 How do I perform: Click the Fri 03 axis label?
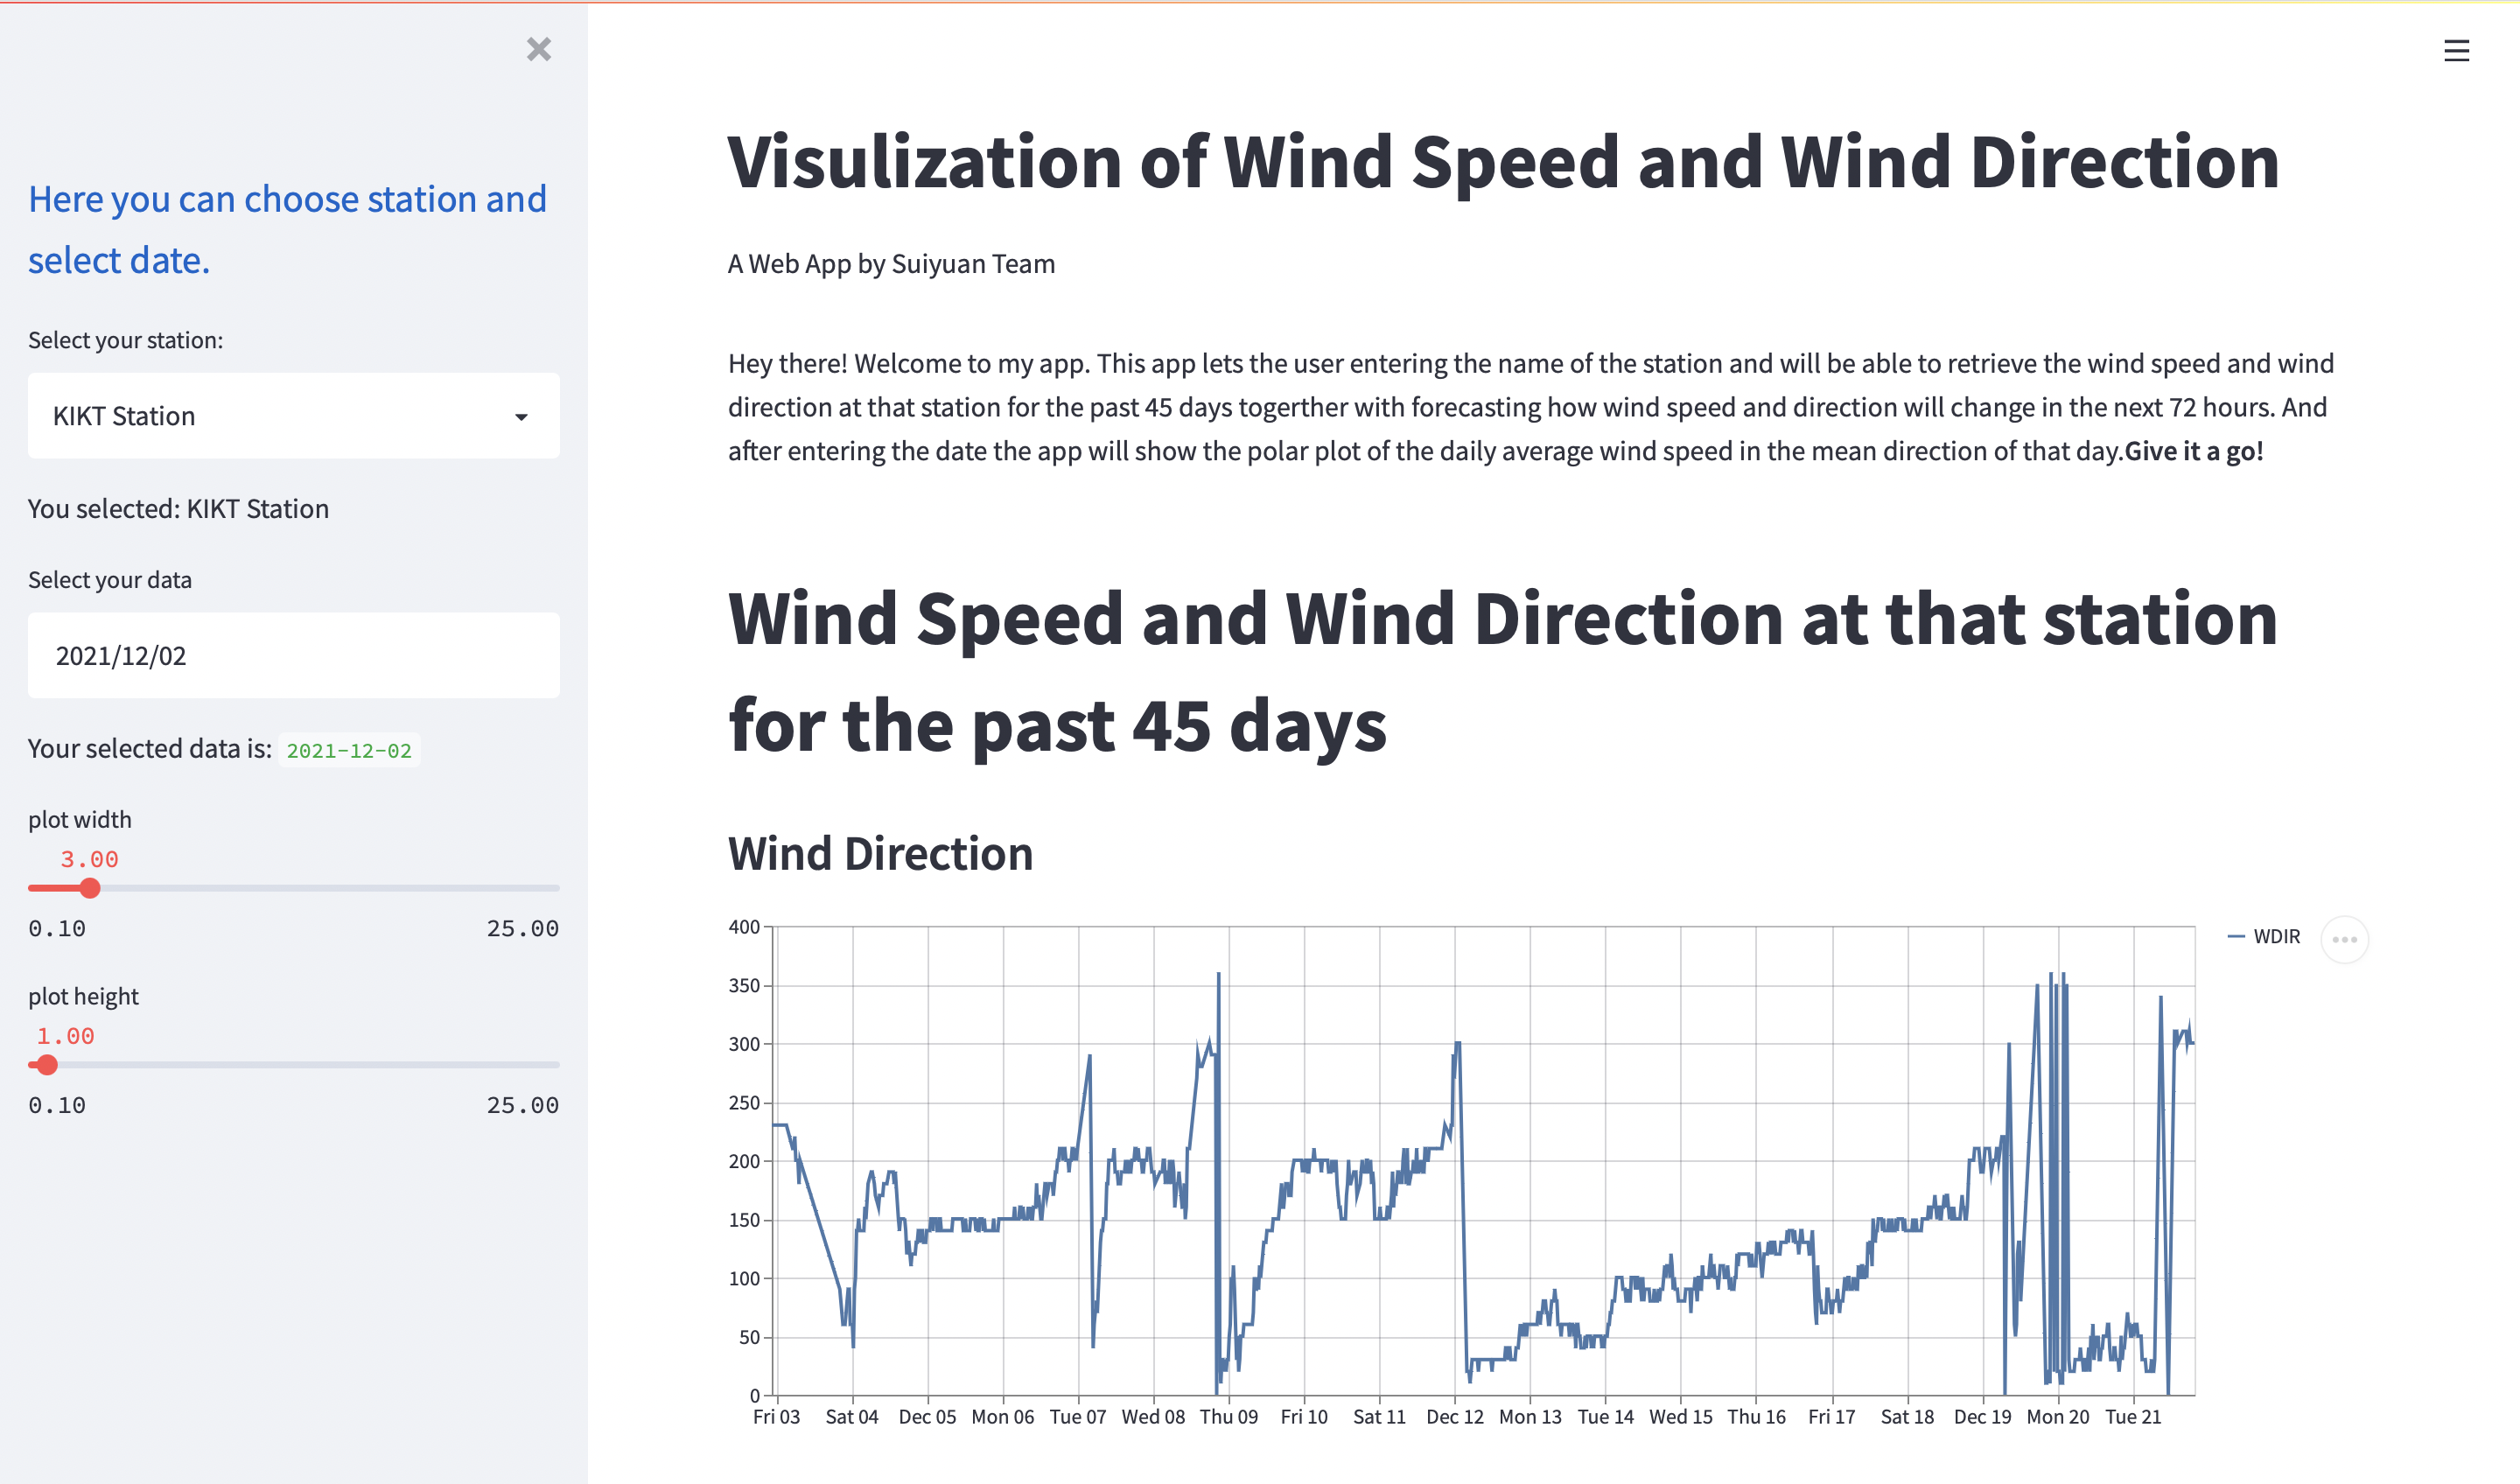776,1417
